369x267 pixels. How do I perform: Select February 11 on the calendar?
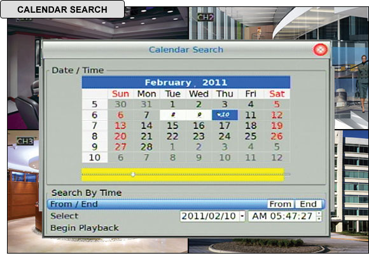[x=251, y=115]
